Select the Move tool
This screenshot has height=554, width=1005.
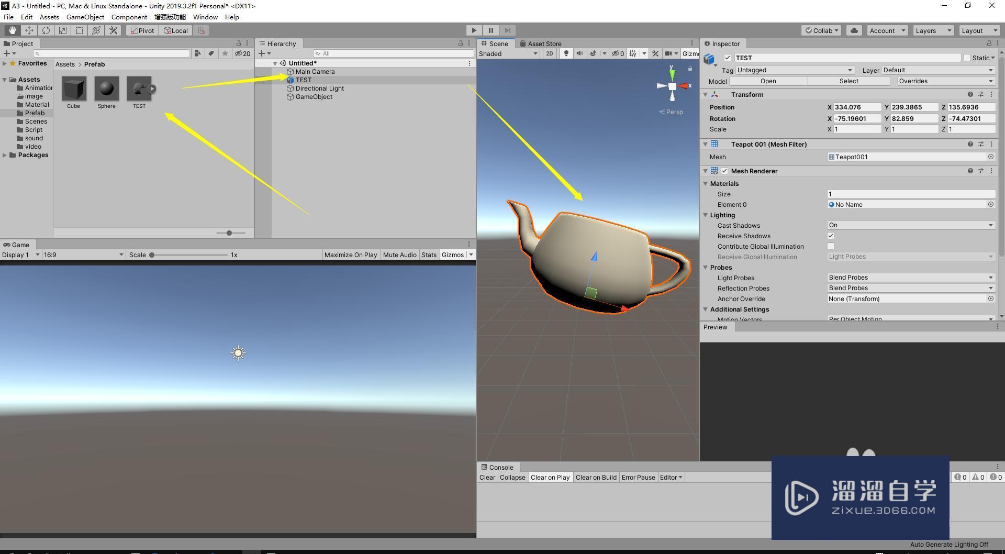29,30
